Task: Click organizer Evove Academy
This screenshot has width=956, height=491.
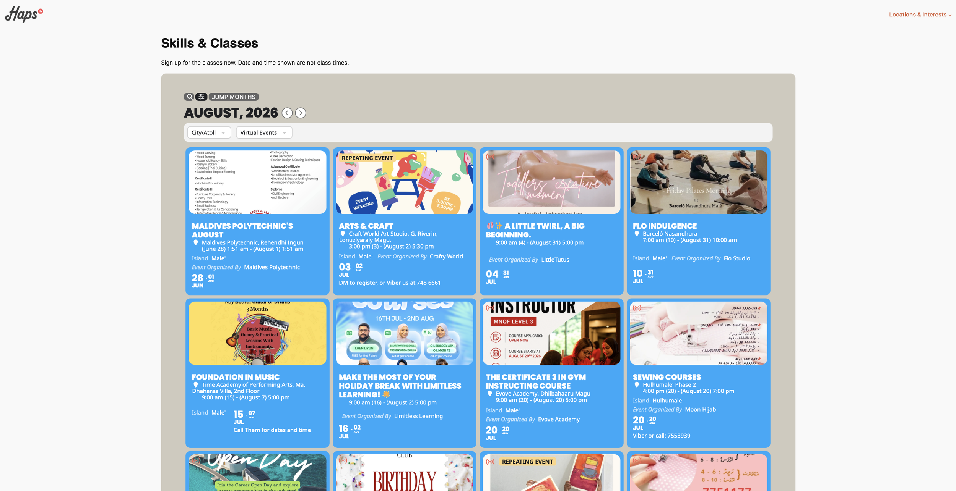Action: coord(559,419)
